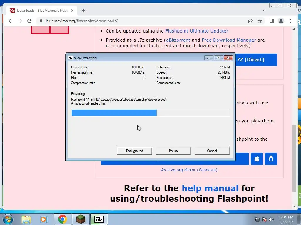
Task: Click the Chrome taskbar icon
Action: (x=62, y=219)
